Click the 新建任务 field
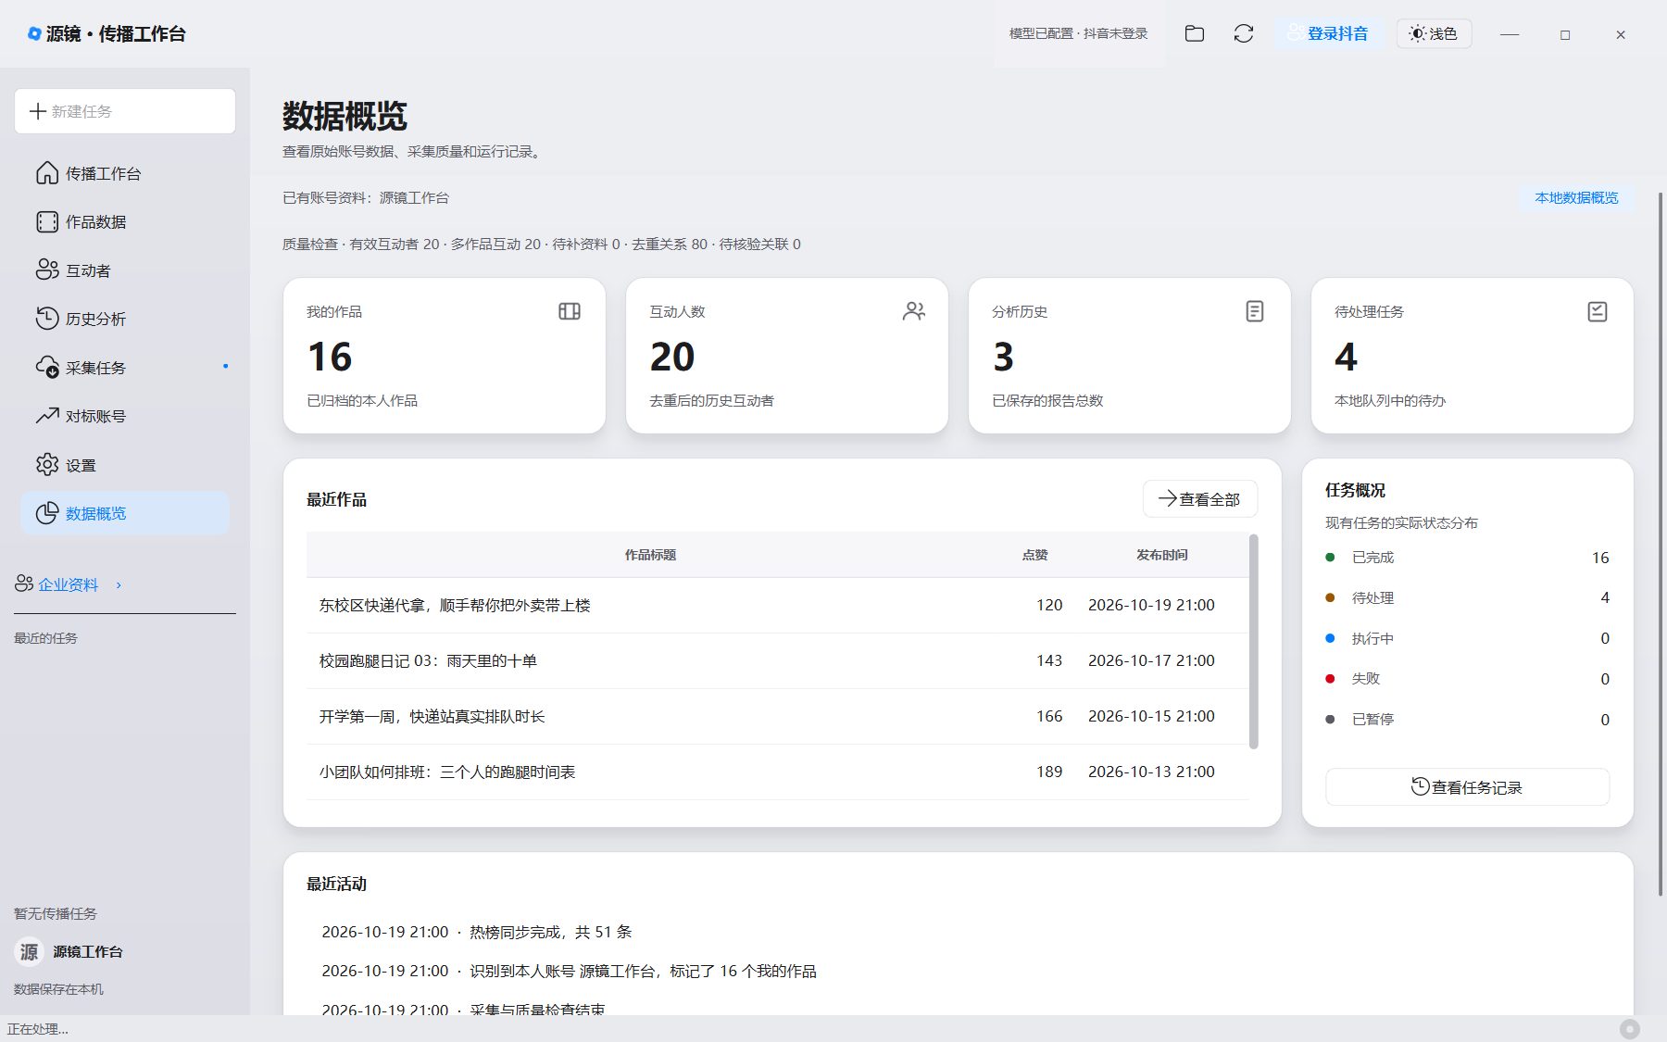The image size is (1667, 1042). pos(125,111)
